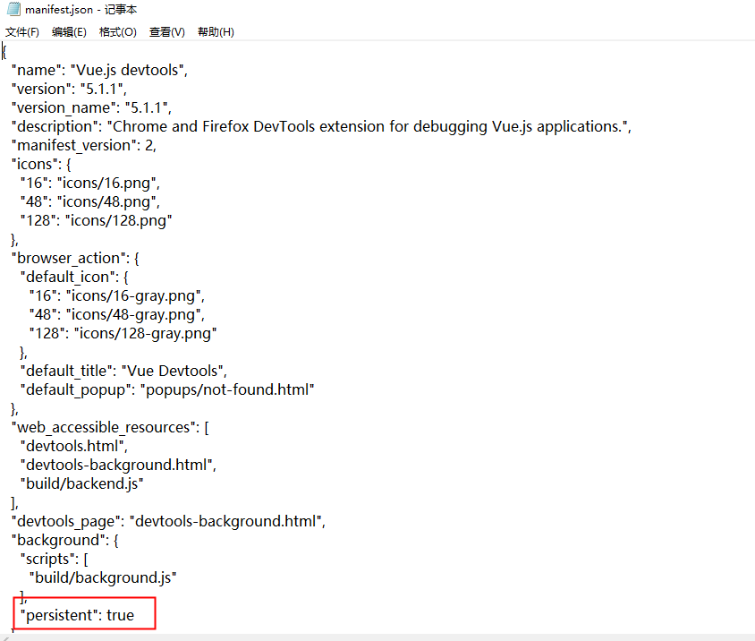Viewport: 755px width, 641px height.
Task: Click the "build/background.js" line
Action: [x=103, y=577]
